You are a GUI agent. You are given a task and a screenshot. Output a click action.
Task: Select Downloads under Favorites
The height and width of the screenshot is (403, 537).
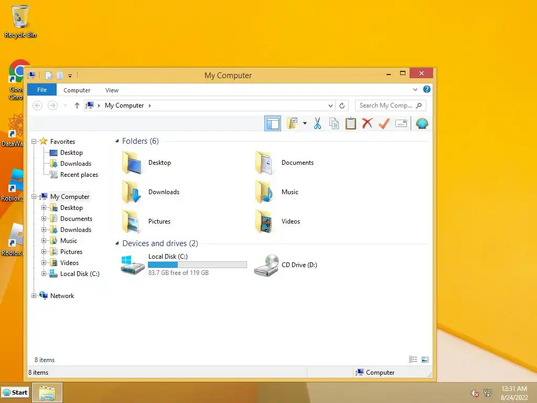coord(76,164)
